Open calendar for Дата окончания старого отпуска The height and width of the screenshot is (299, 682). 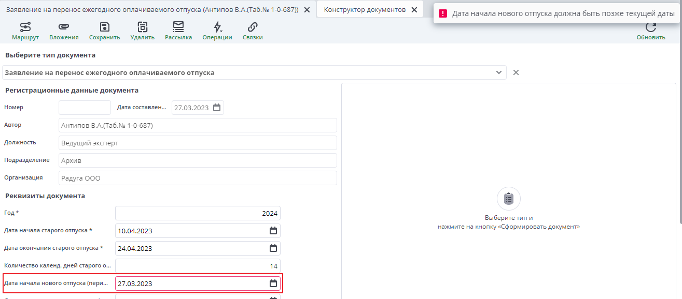point(273,248)
